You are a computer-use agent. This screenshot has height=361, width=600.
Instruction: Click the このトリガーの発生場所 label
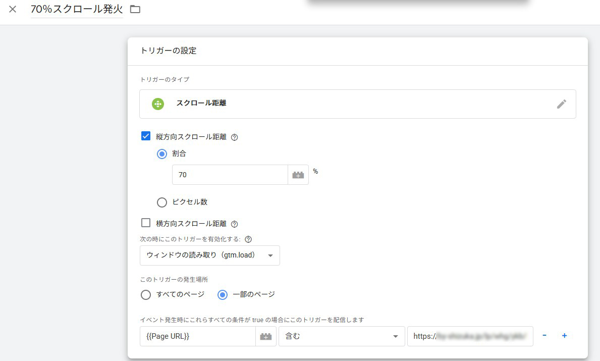174,279
